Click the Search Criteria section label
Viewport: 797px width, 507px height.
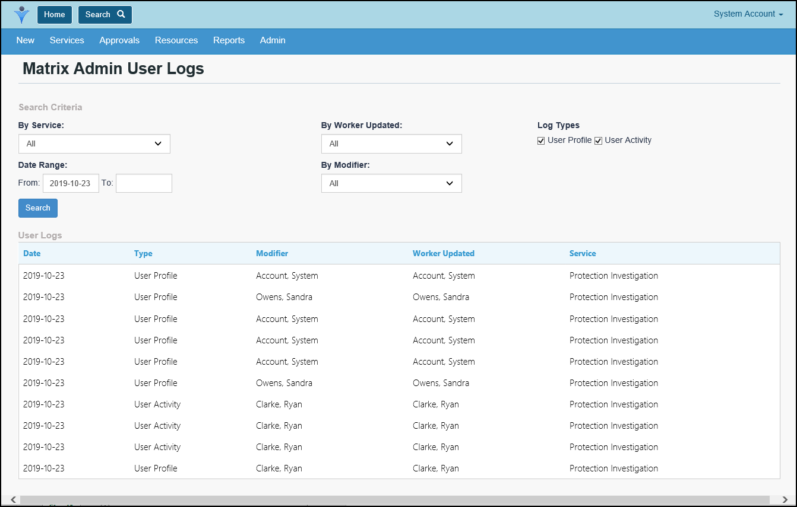point(50,107)
